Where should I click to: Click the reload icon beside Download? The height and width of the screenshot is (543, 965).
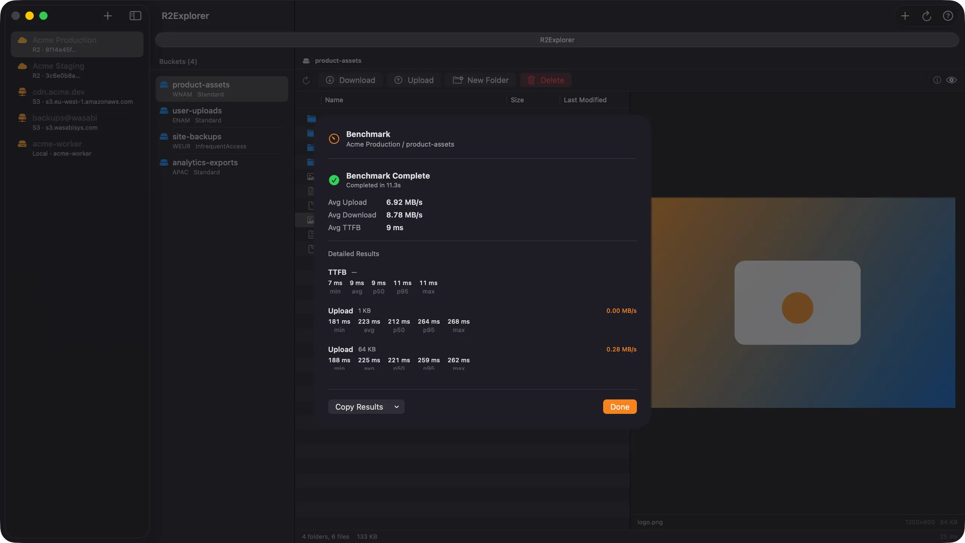pyautogui.click(x=306, y=80)
